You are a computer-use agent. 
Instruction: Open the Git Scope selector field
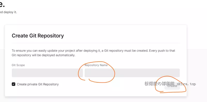tap(47, 73)
